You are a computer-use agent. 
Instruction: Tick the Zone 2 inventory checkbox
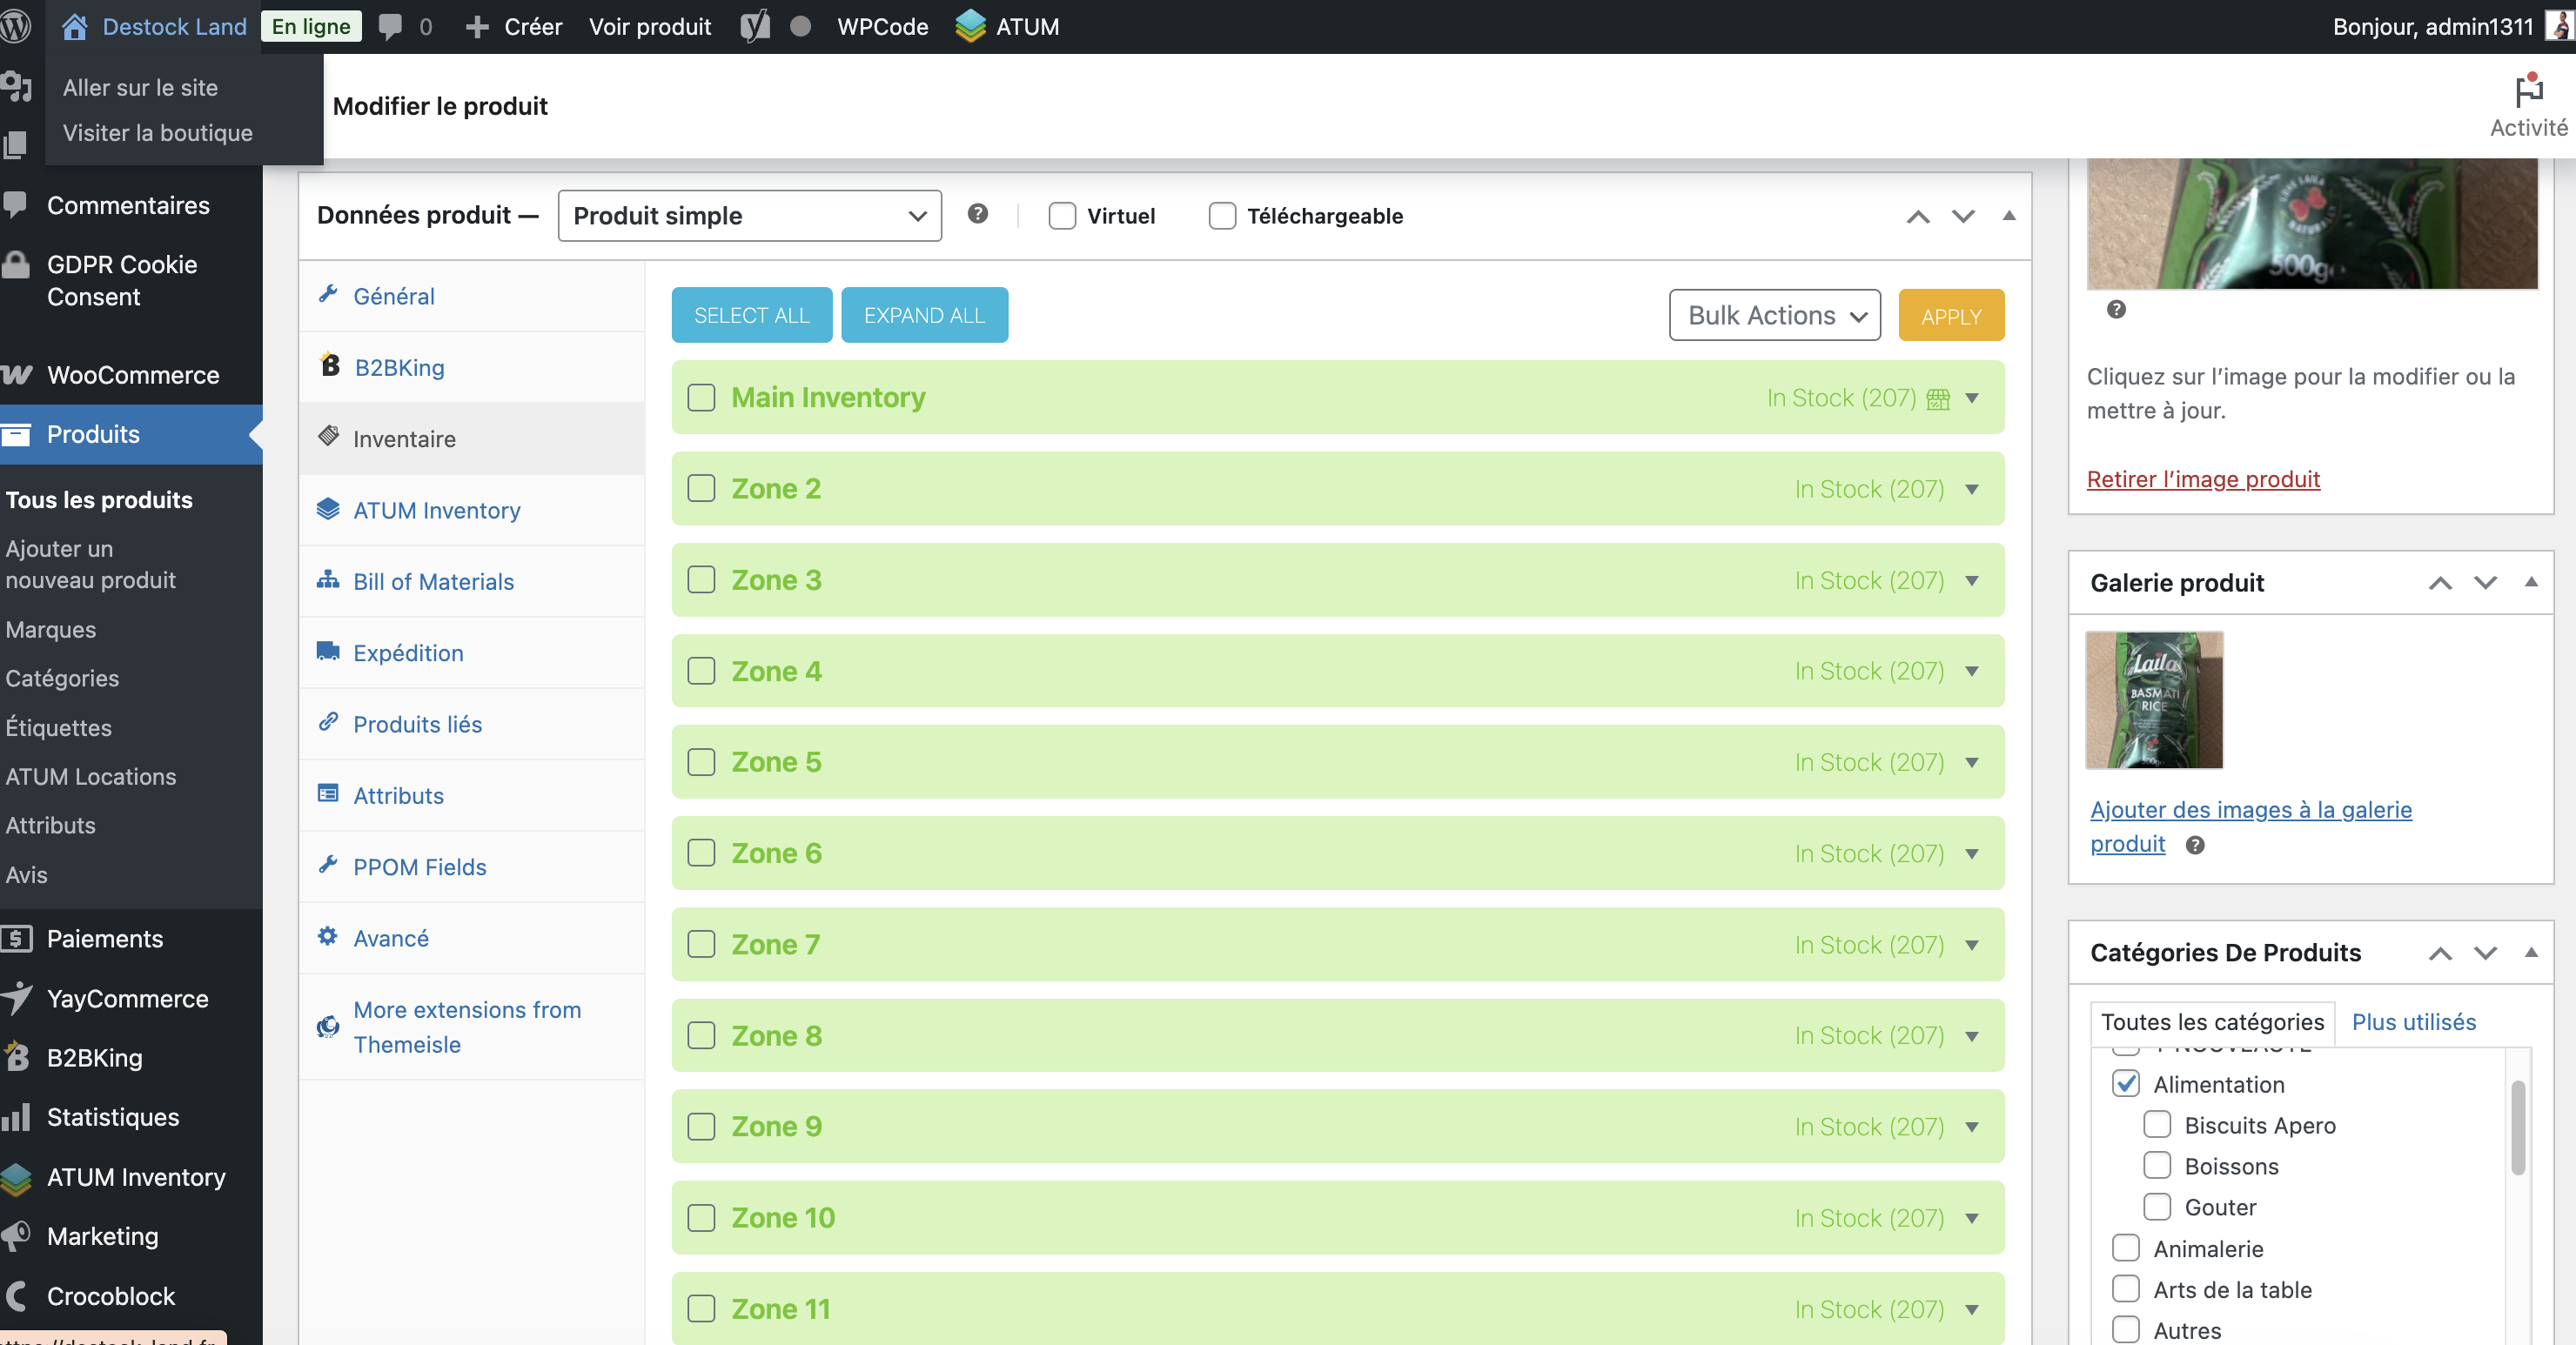701,489
